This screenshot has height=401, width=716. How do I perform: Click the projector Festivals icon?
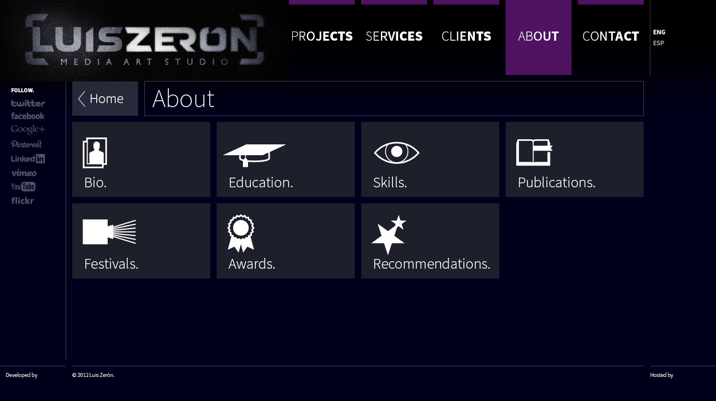109,232
